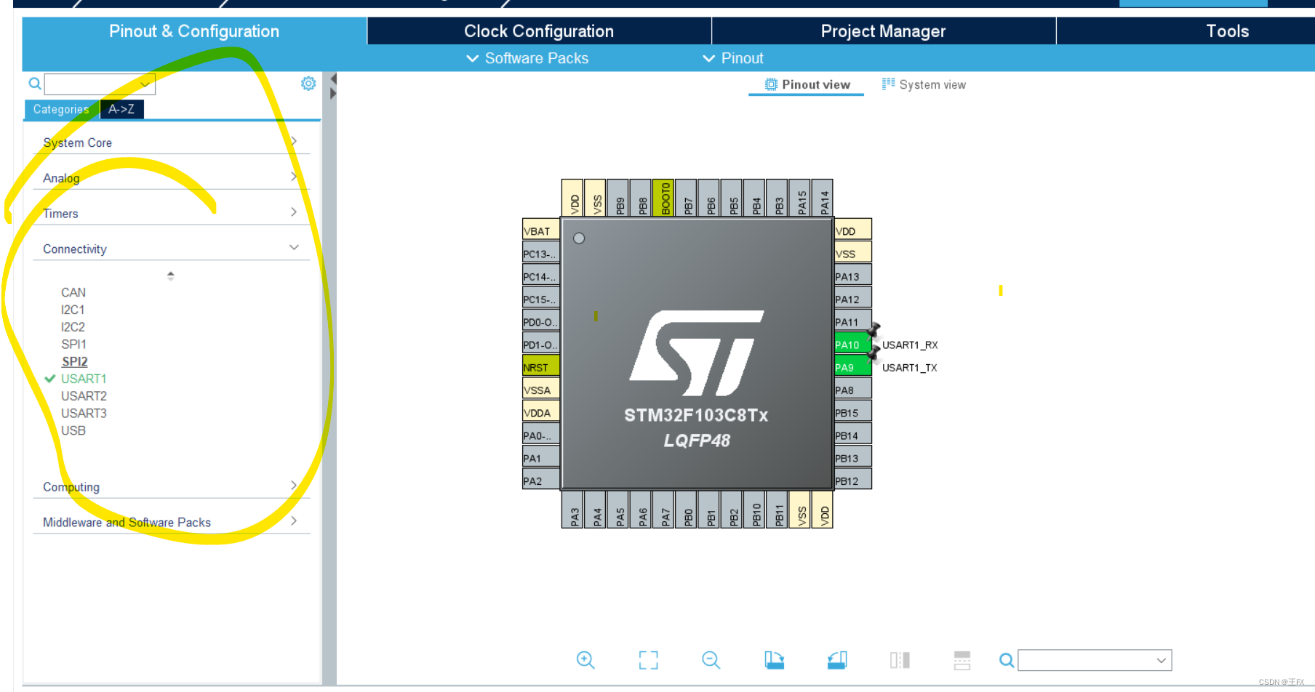Click the zoom in magnifier icon
Viewport: 1315px width, 692px height.
(x=585, y=660)
